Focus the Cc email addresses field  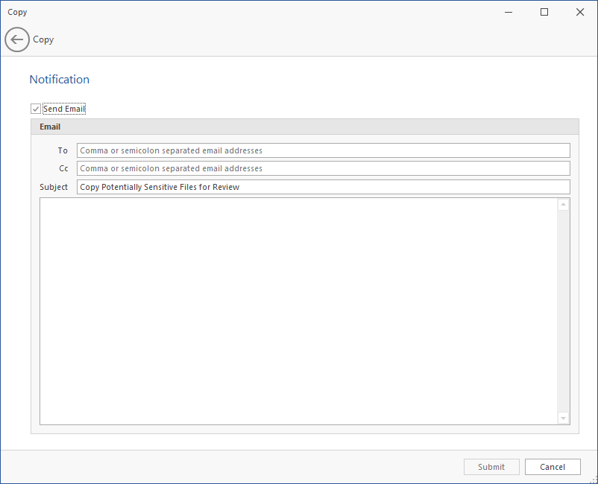click(323, 168)
